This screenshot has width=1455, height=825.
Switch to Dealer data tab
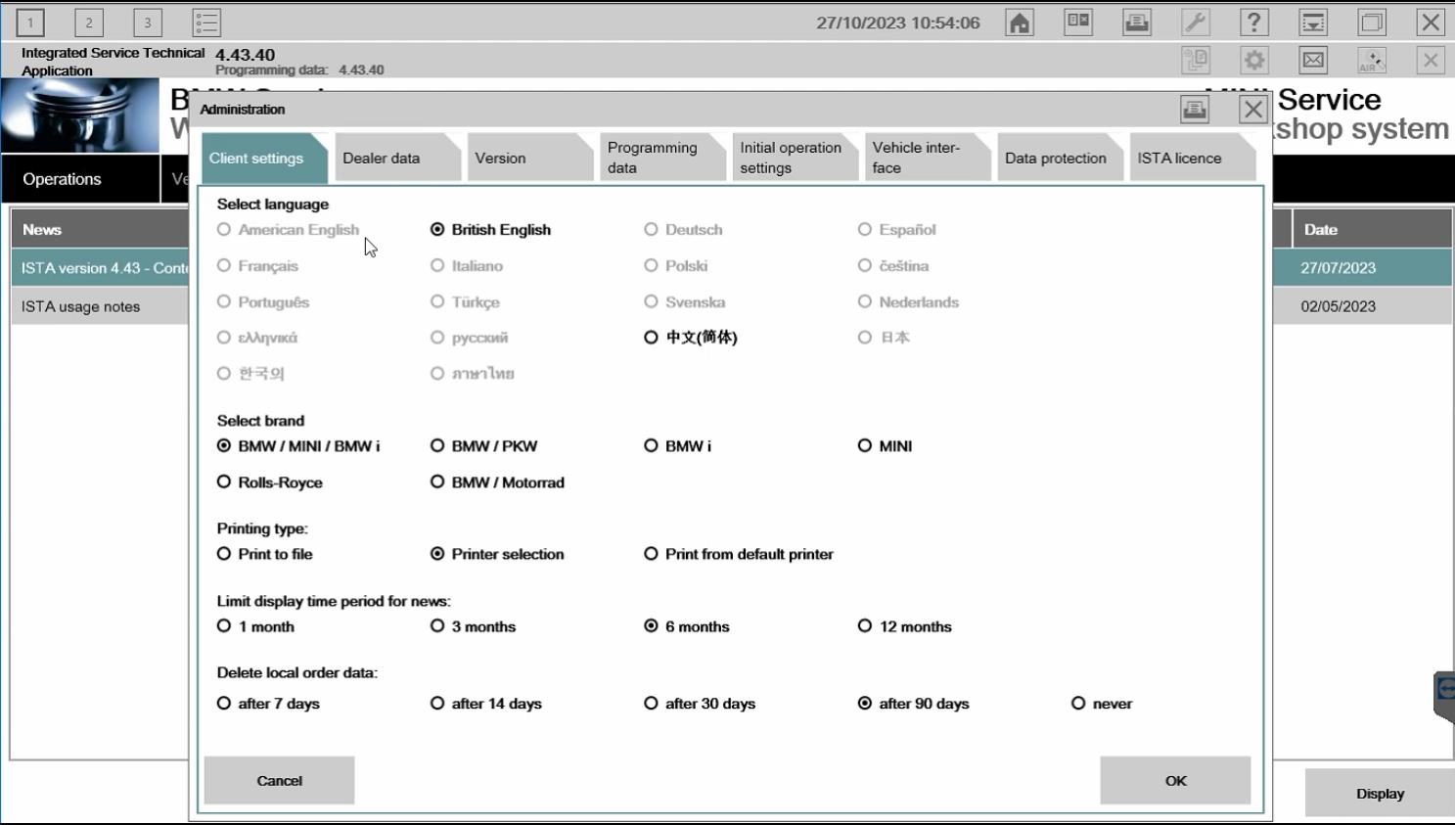click(x=396, y=158)
